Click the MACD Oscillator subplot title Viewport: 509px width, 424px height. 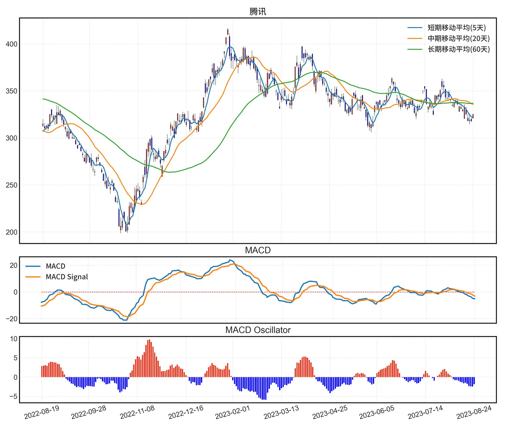(257, 330)
